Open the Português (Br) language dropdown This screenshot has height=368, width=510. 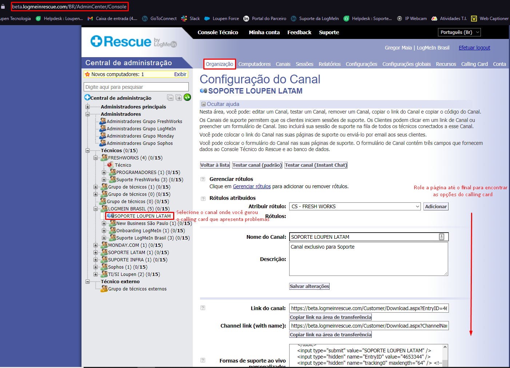pos(459,32)
